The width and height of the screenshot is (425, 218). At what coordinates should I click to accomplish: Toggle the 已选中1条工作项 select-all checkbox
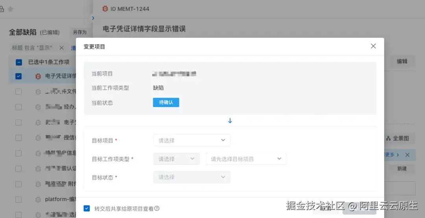[19, 62]
